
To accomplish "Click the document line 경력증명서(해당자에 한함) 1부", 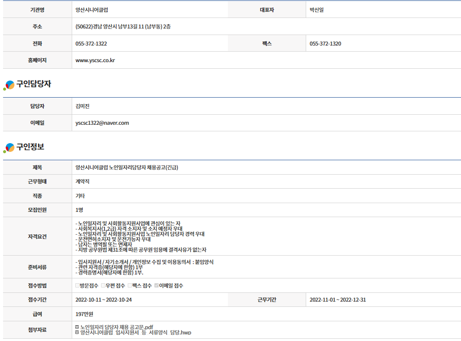I will tap(109, 272).
